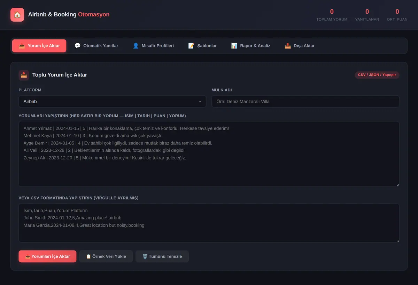The image size is (418, 285).
Task: Click the Veya CSV Formatında Yapıştırın label
Action: point(78,198)
